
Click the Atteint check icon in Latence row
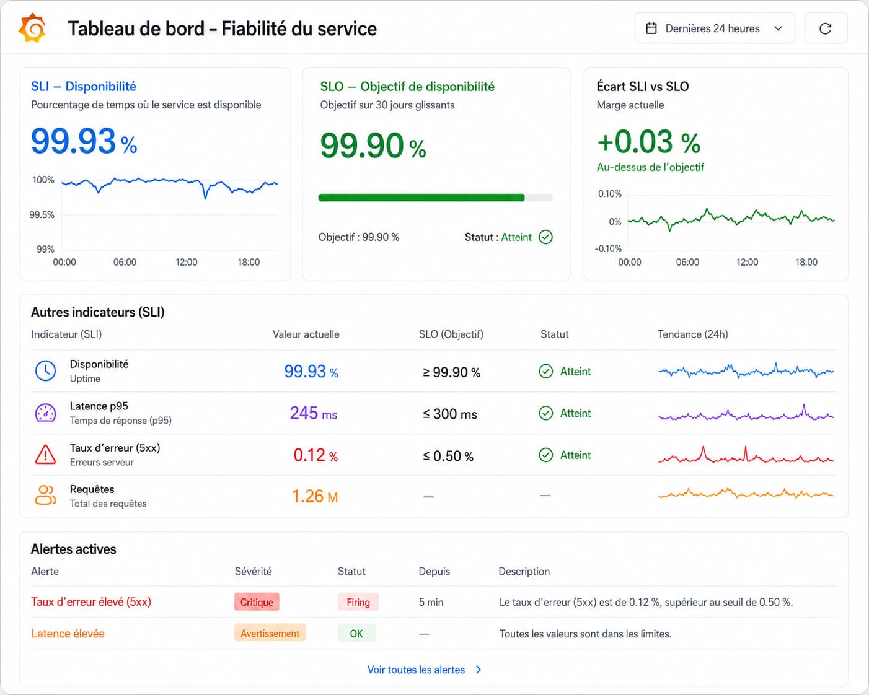coord(545,413)
